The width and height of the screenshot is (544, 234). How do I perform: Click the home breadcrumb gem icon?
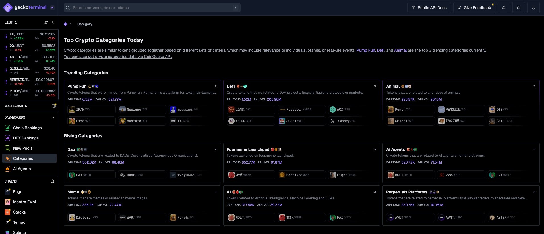[x=65, y=24]
